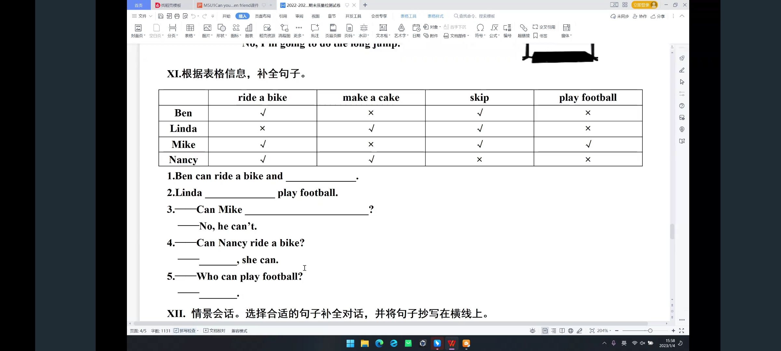Open the M5U1Can you document tab
This screenshot has width=781, height=351.
(231, 5)
